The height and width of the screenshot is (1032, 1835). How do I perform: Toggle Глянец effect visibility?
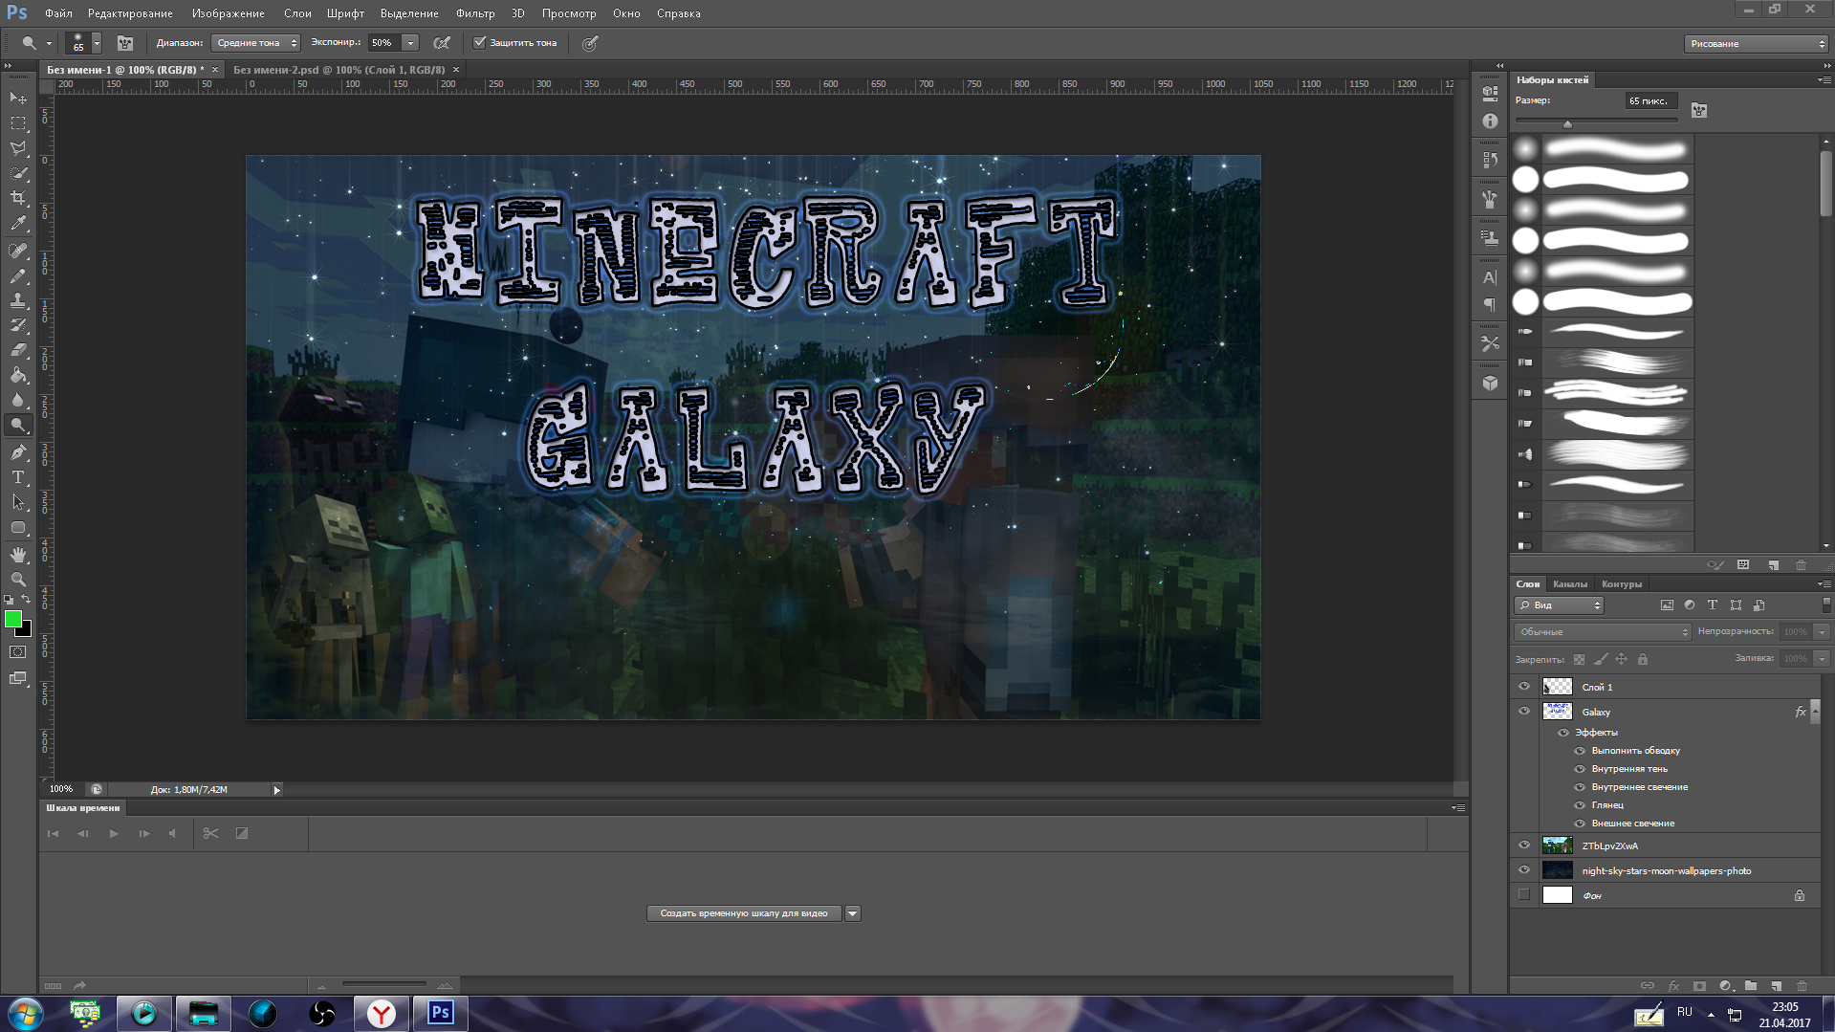click(x=1580, y=805)
